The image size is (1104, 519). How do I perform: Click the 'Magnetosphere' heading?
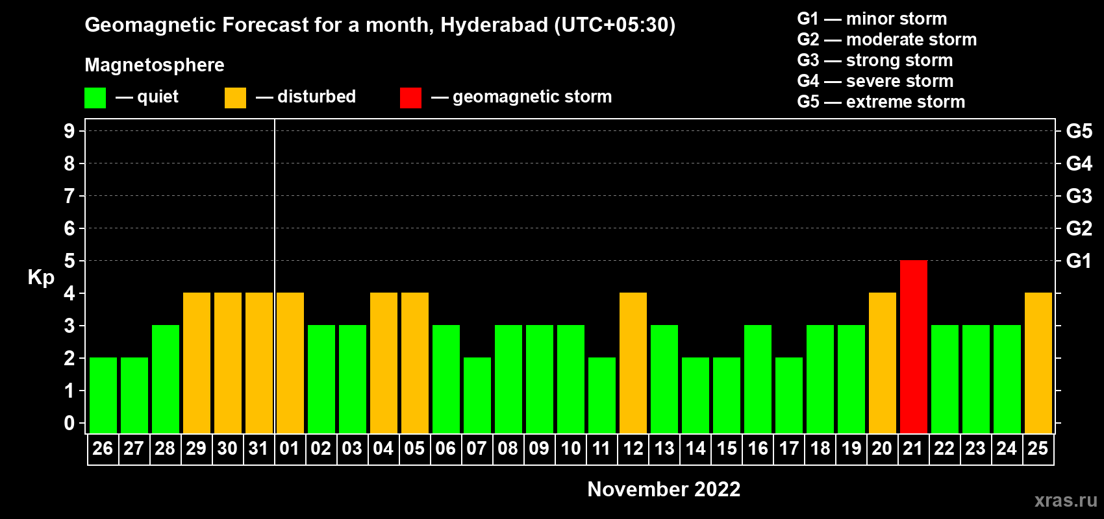155,65
